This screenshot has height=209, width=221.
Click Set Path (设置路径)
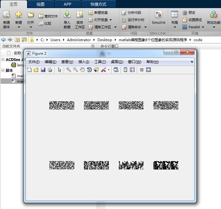pyautogui.click(x=192, y=20)
